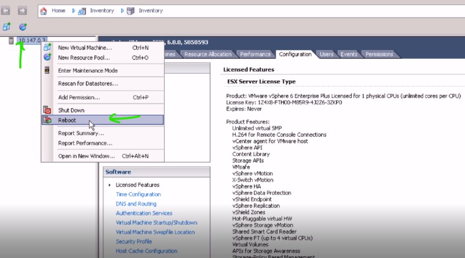This screenshot has height=258, width=465.
Task: Click the new resource pool toolbar icon
Action: point(23,27)
